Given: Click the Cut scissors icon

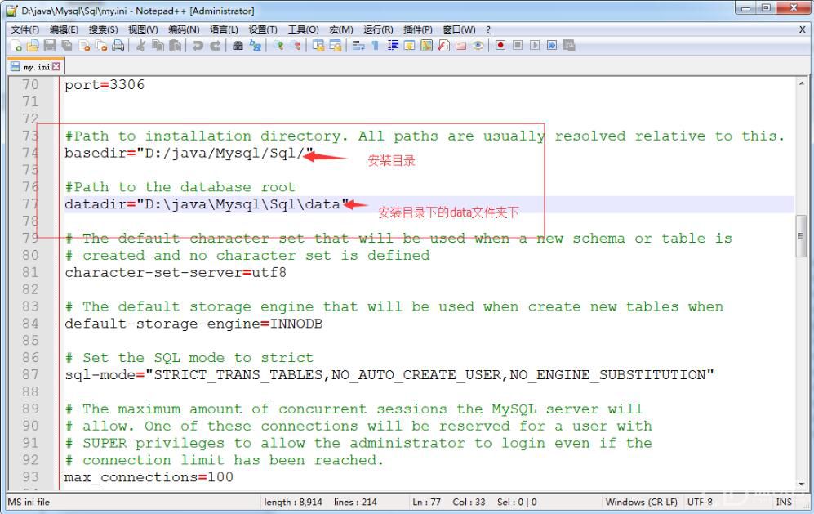Looking at the screenshot, I should pyautogui.click(x=140, y=46).
